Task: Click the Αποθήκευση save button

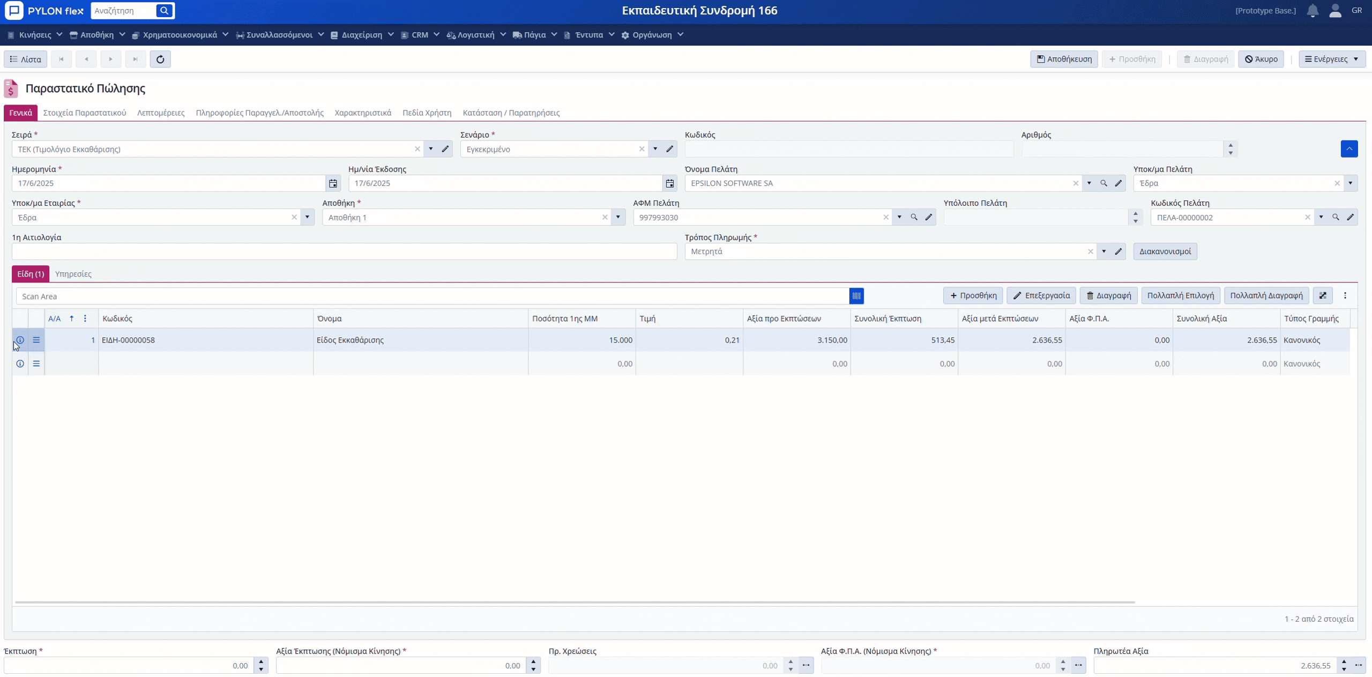Action: (x=1064, y=59)
